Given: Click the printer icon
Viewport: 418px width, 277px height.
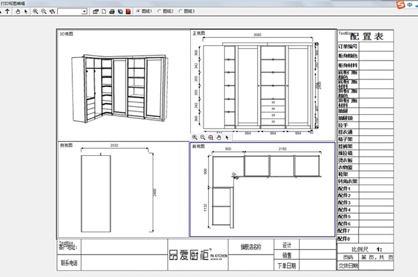Looking at the screenshot, I should point(112,11).
